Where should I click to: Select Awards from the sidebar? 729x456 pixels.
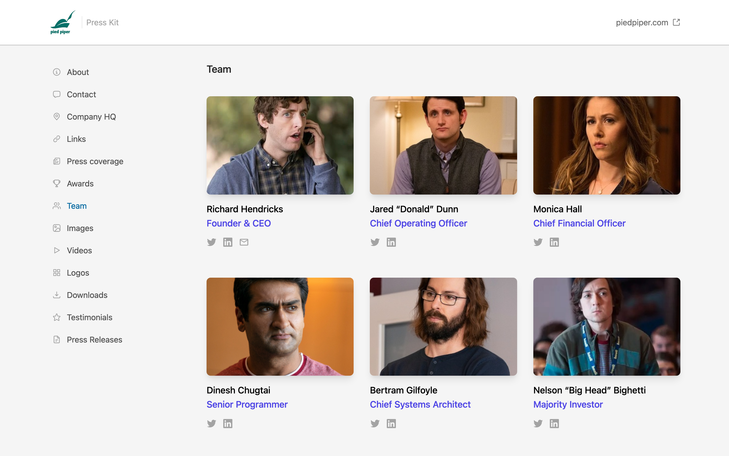80,184
